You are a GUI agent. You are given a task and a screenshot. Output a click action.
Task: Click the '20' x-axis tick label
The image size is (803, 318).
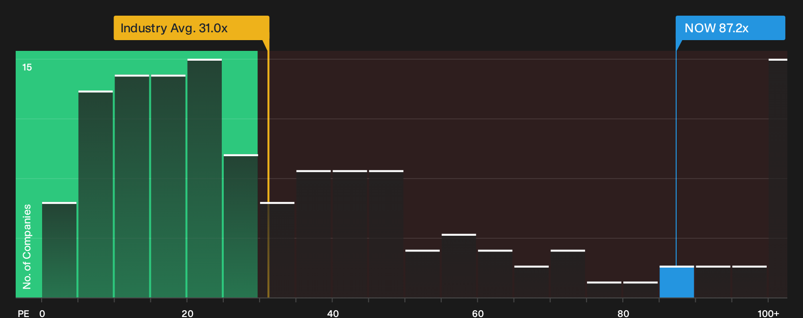coord(188,314)
